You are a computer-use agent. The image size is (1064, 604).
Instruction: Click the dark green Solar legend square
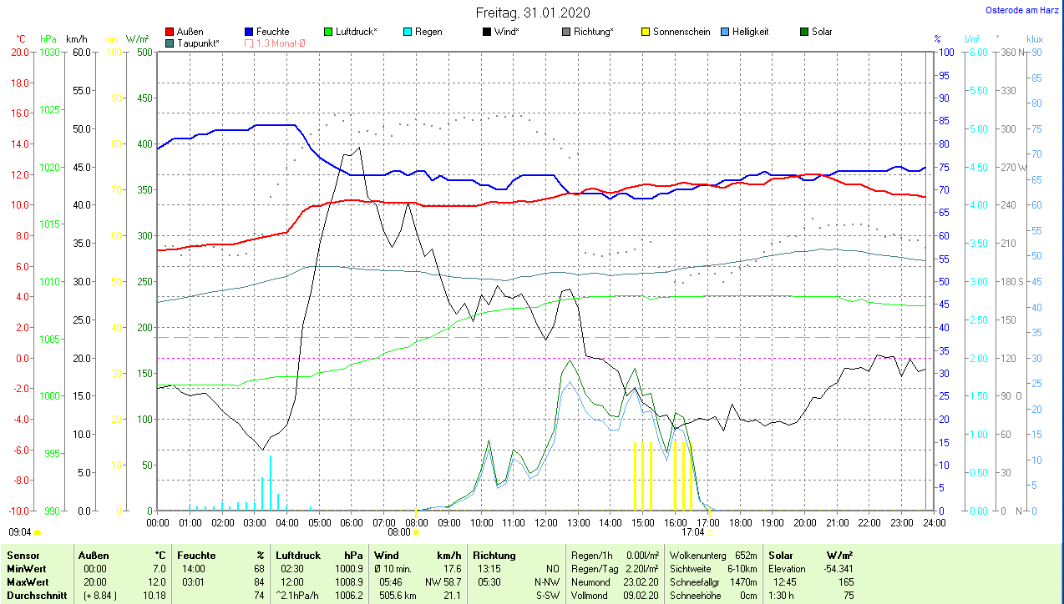pos(804,32)
